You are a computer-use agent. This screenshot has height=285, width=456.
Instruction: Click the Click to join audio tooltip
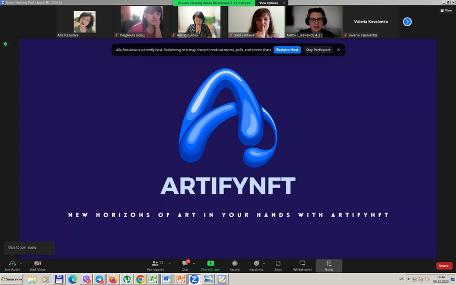coord(29,248)
